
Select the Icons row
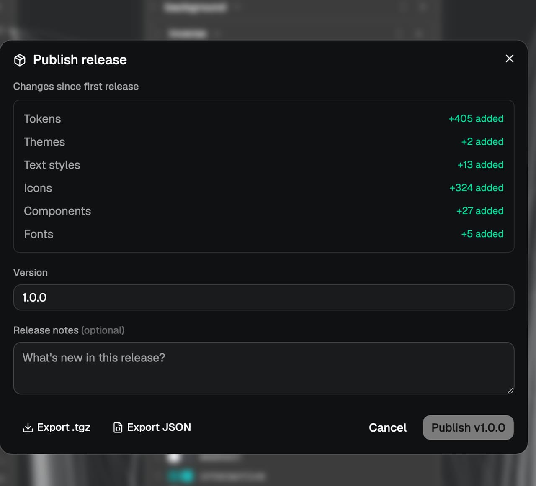(264, 188)
